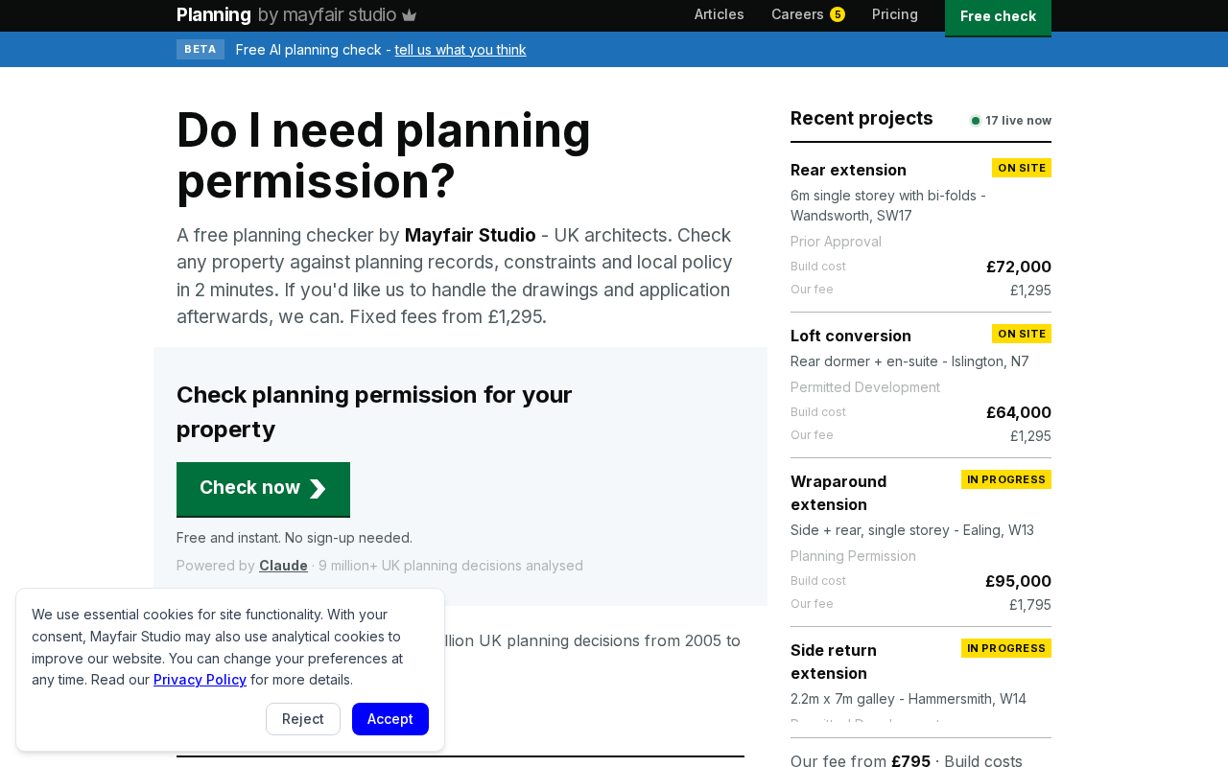Click the ON SITE tag on Rear extension
The image size is (1228, 767).
point(1022,168)
